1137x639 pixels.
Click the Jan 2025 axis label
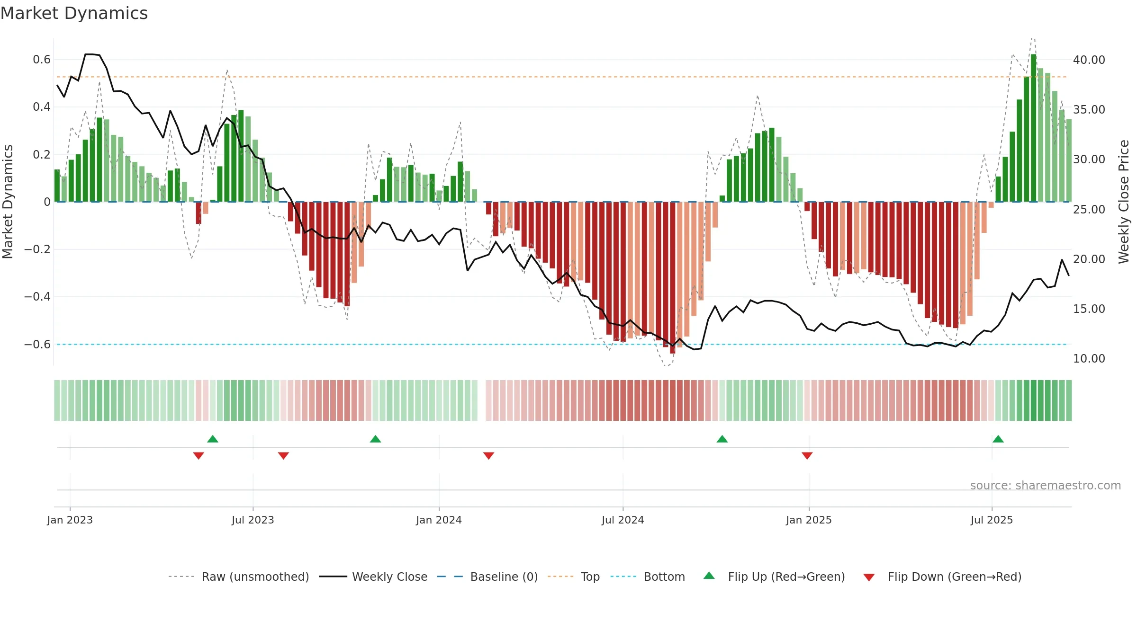(x=809, y=520)
